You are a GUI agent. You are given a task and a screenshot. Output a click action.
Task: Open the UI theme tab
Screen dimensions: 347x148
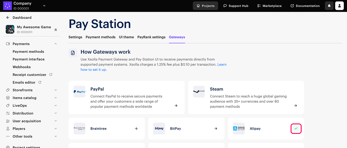pyautogui.click(x=126, y=37)
